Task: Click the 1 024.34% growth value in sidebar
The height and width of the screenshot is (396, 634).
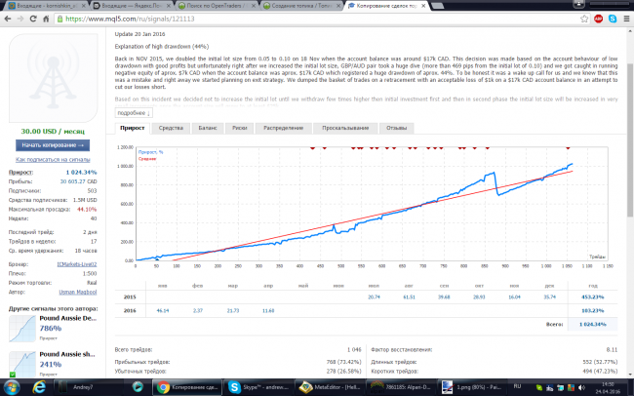Action: 81,173
